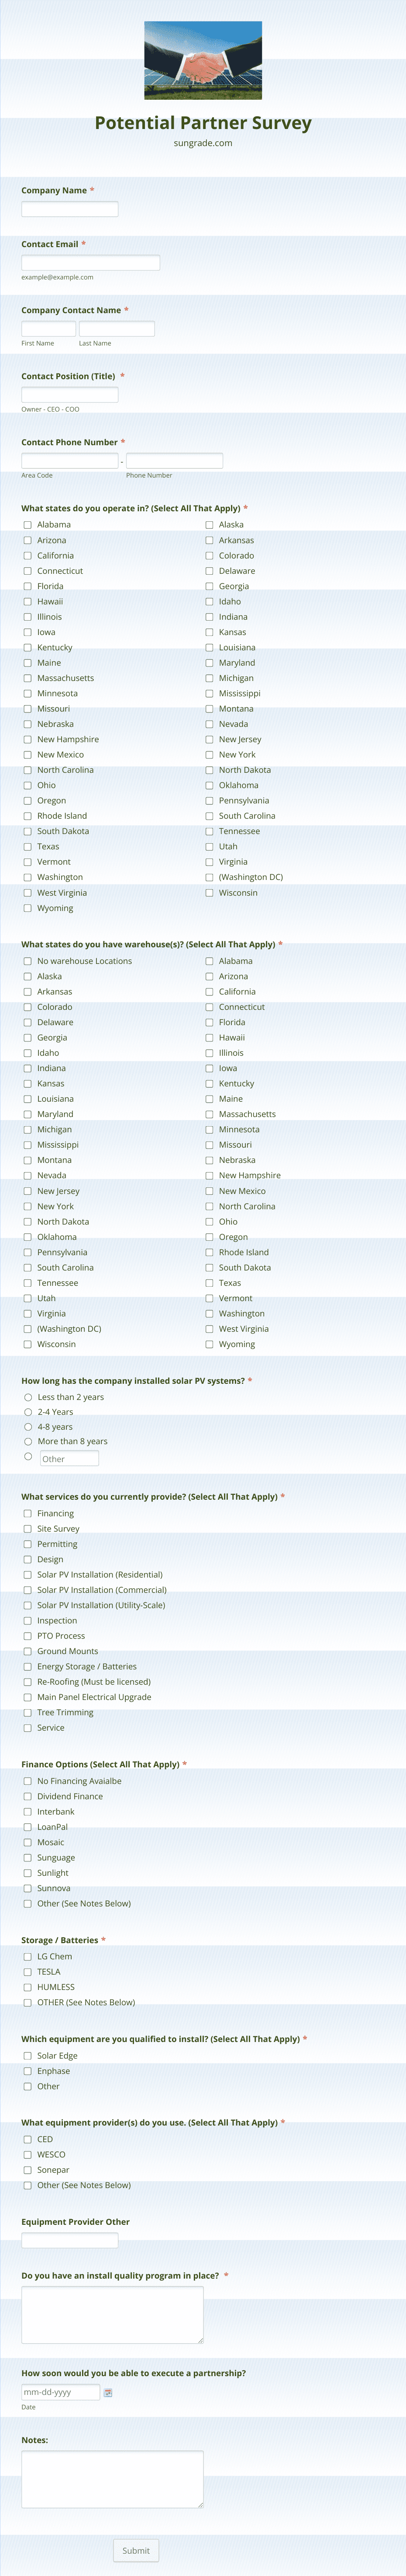Select the WESCO equipment provider

click(x=28, y=2154)
